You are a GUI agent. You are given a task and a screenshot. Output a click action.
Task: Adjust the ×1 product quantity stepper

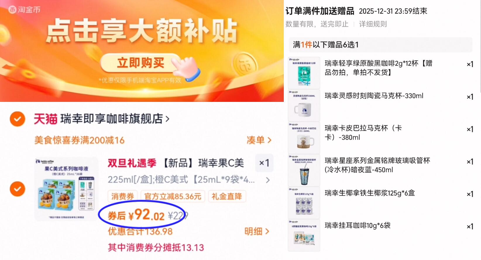264,163
